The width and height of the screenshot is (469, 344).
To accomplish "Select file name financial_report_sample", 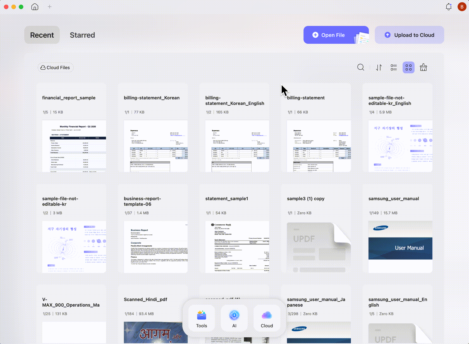I will [x=69, y=98].
